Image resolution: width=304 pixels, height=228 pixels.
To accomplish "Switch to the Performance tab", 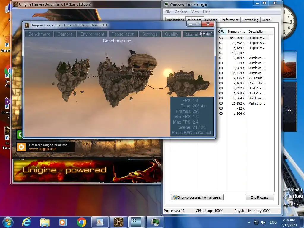I will pyautogui.click(x=229, y=20).
